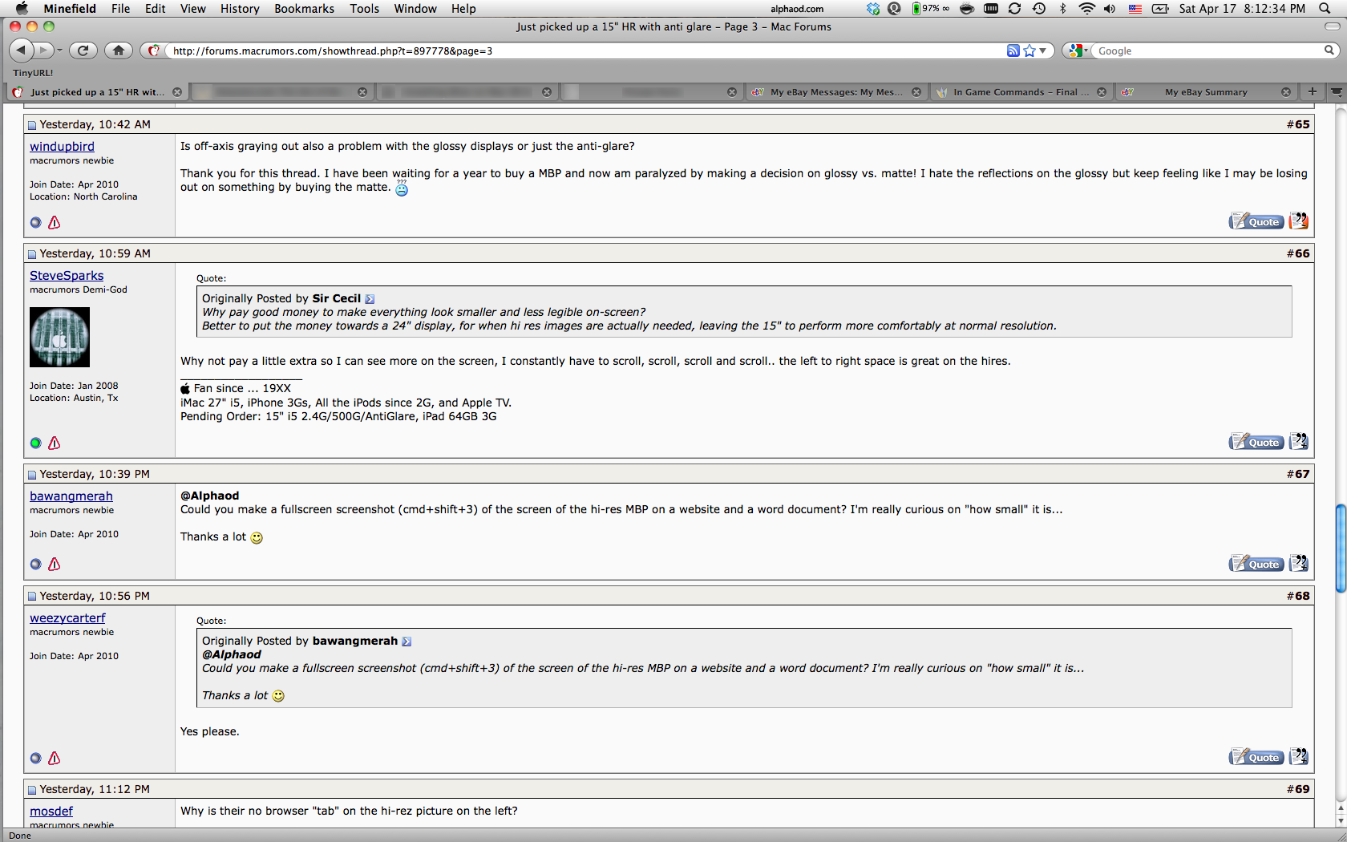This screenshot has width=1347, height=842.
Task: Open the Apple menu
Action: 22,9
